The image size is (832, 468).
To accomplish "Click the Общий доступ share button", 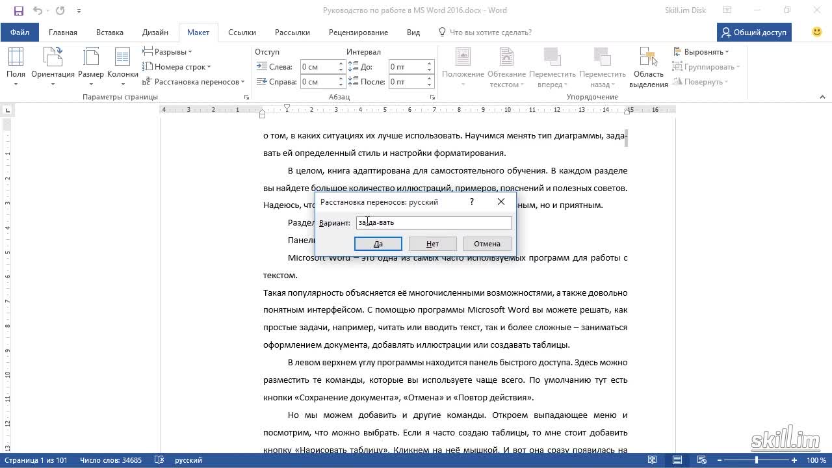I will pos(754,32).
